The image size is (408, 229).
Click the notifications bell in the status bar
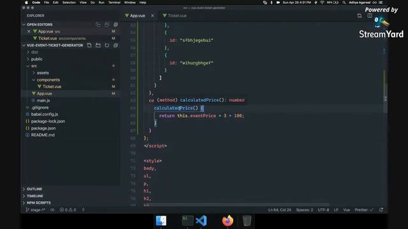(381, 210)
